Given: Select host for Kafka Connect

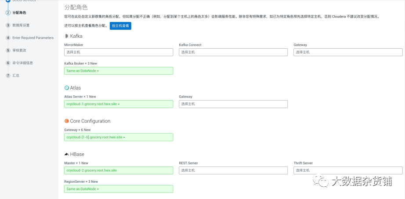Looking at the screenshot, I should [233, 52].
